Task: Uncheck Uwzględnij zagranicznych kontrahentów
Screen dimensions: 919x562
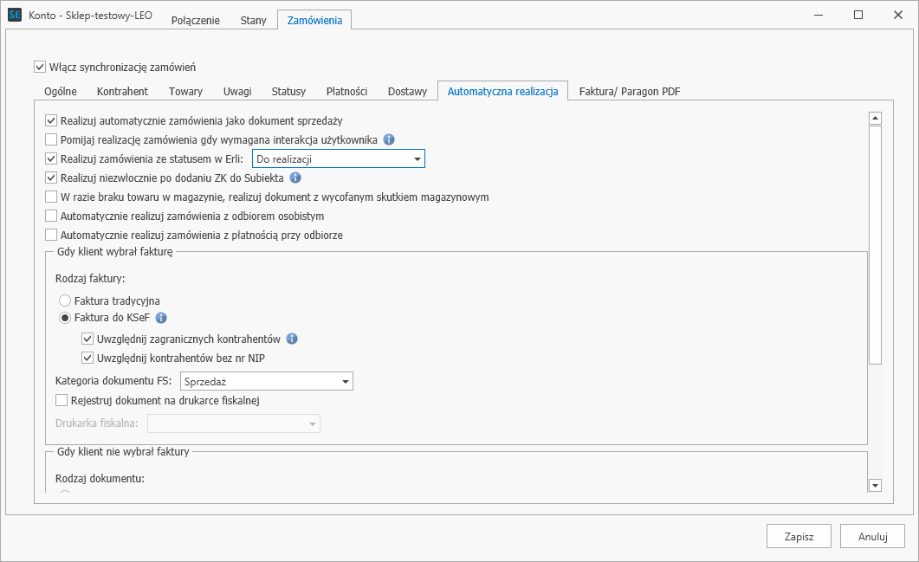Action: [x=87, y=339]
